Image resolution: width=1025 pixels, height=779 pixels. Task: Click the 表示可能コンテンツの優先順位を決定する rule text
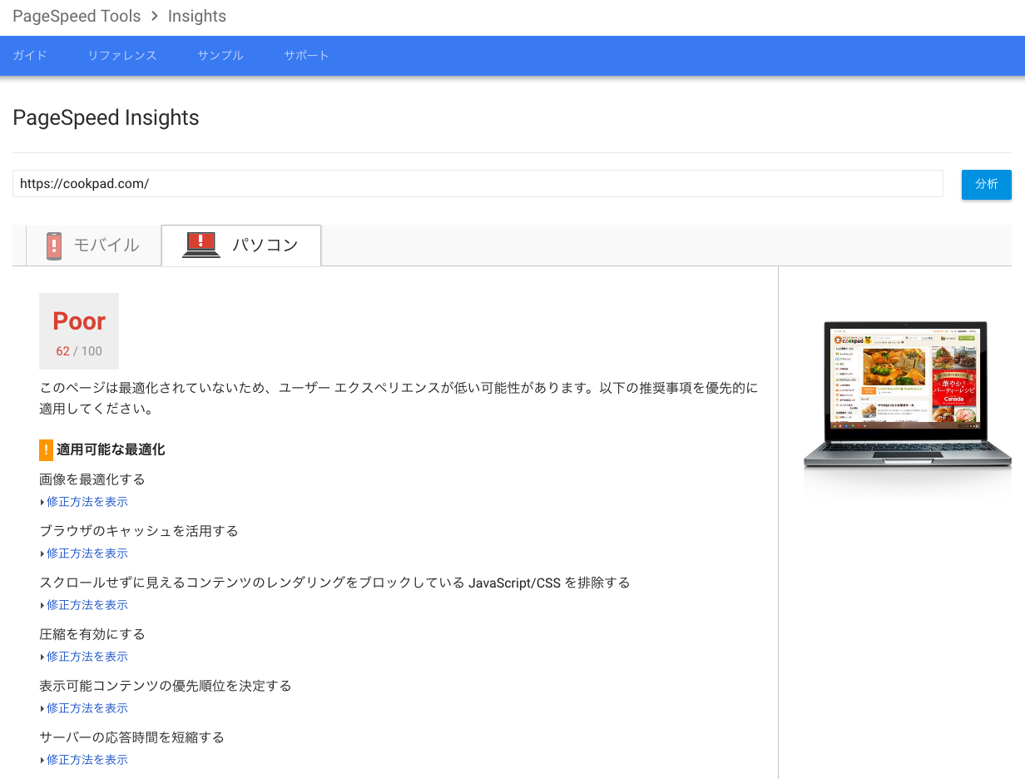point(166,686)
